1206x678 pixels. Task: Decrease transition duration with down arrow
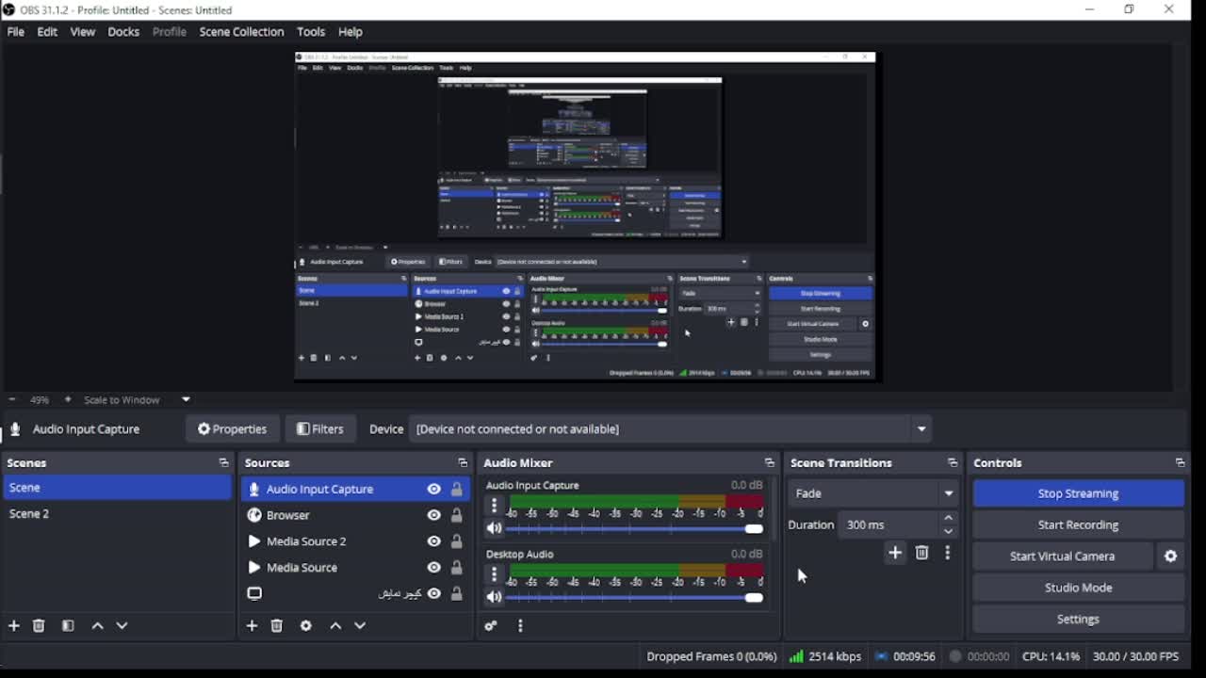click(948, 531)
